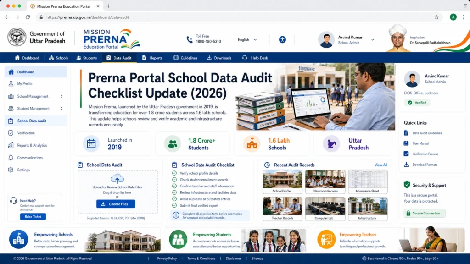Click the Uttar Pradesh map icon
The image size is (470, 264).
(x=331, y=143)
